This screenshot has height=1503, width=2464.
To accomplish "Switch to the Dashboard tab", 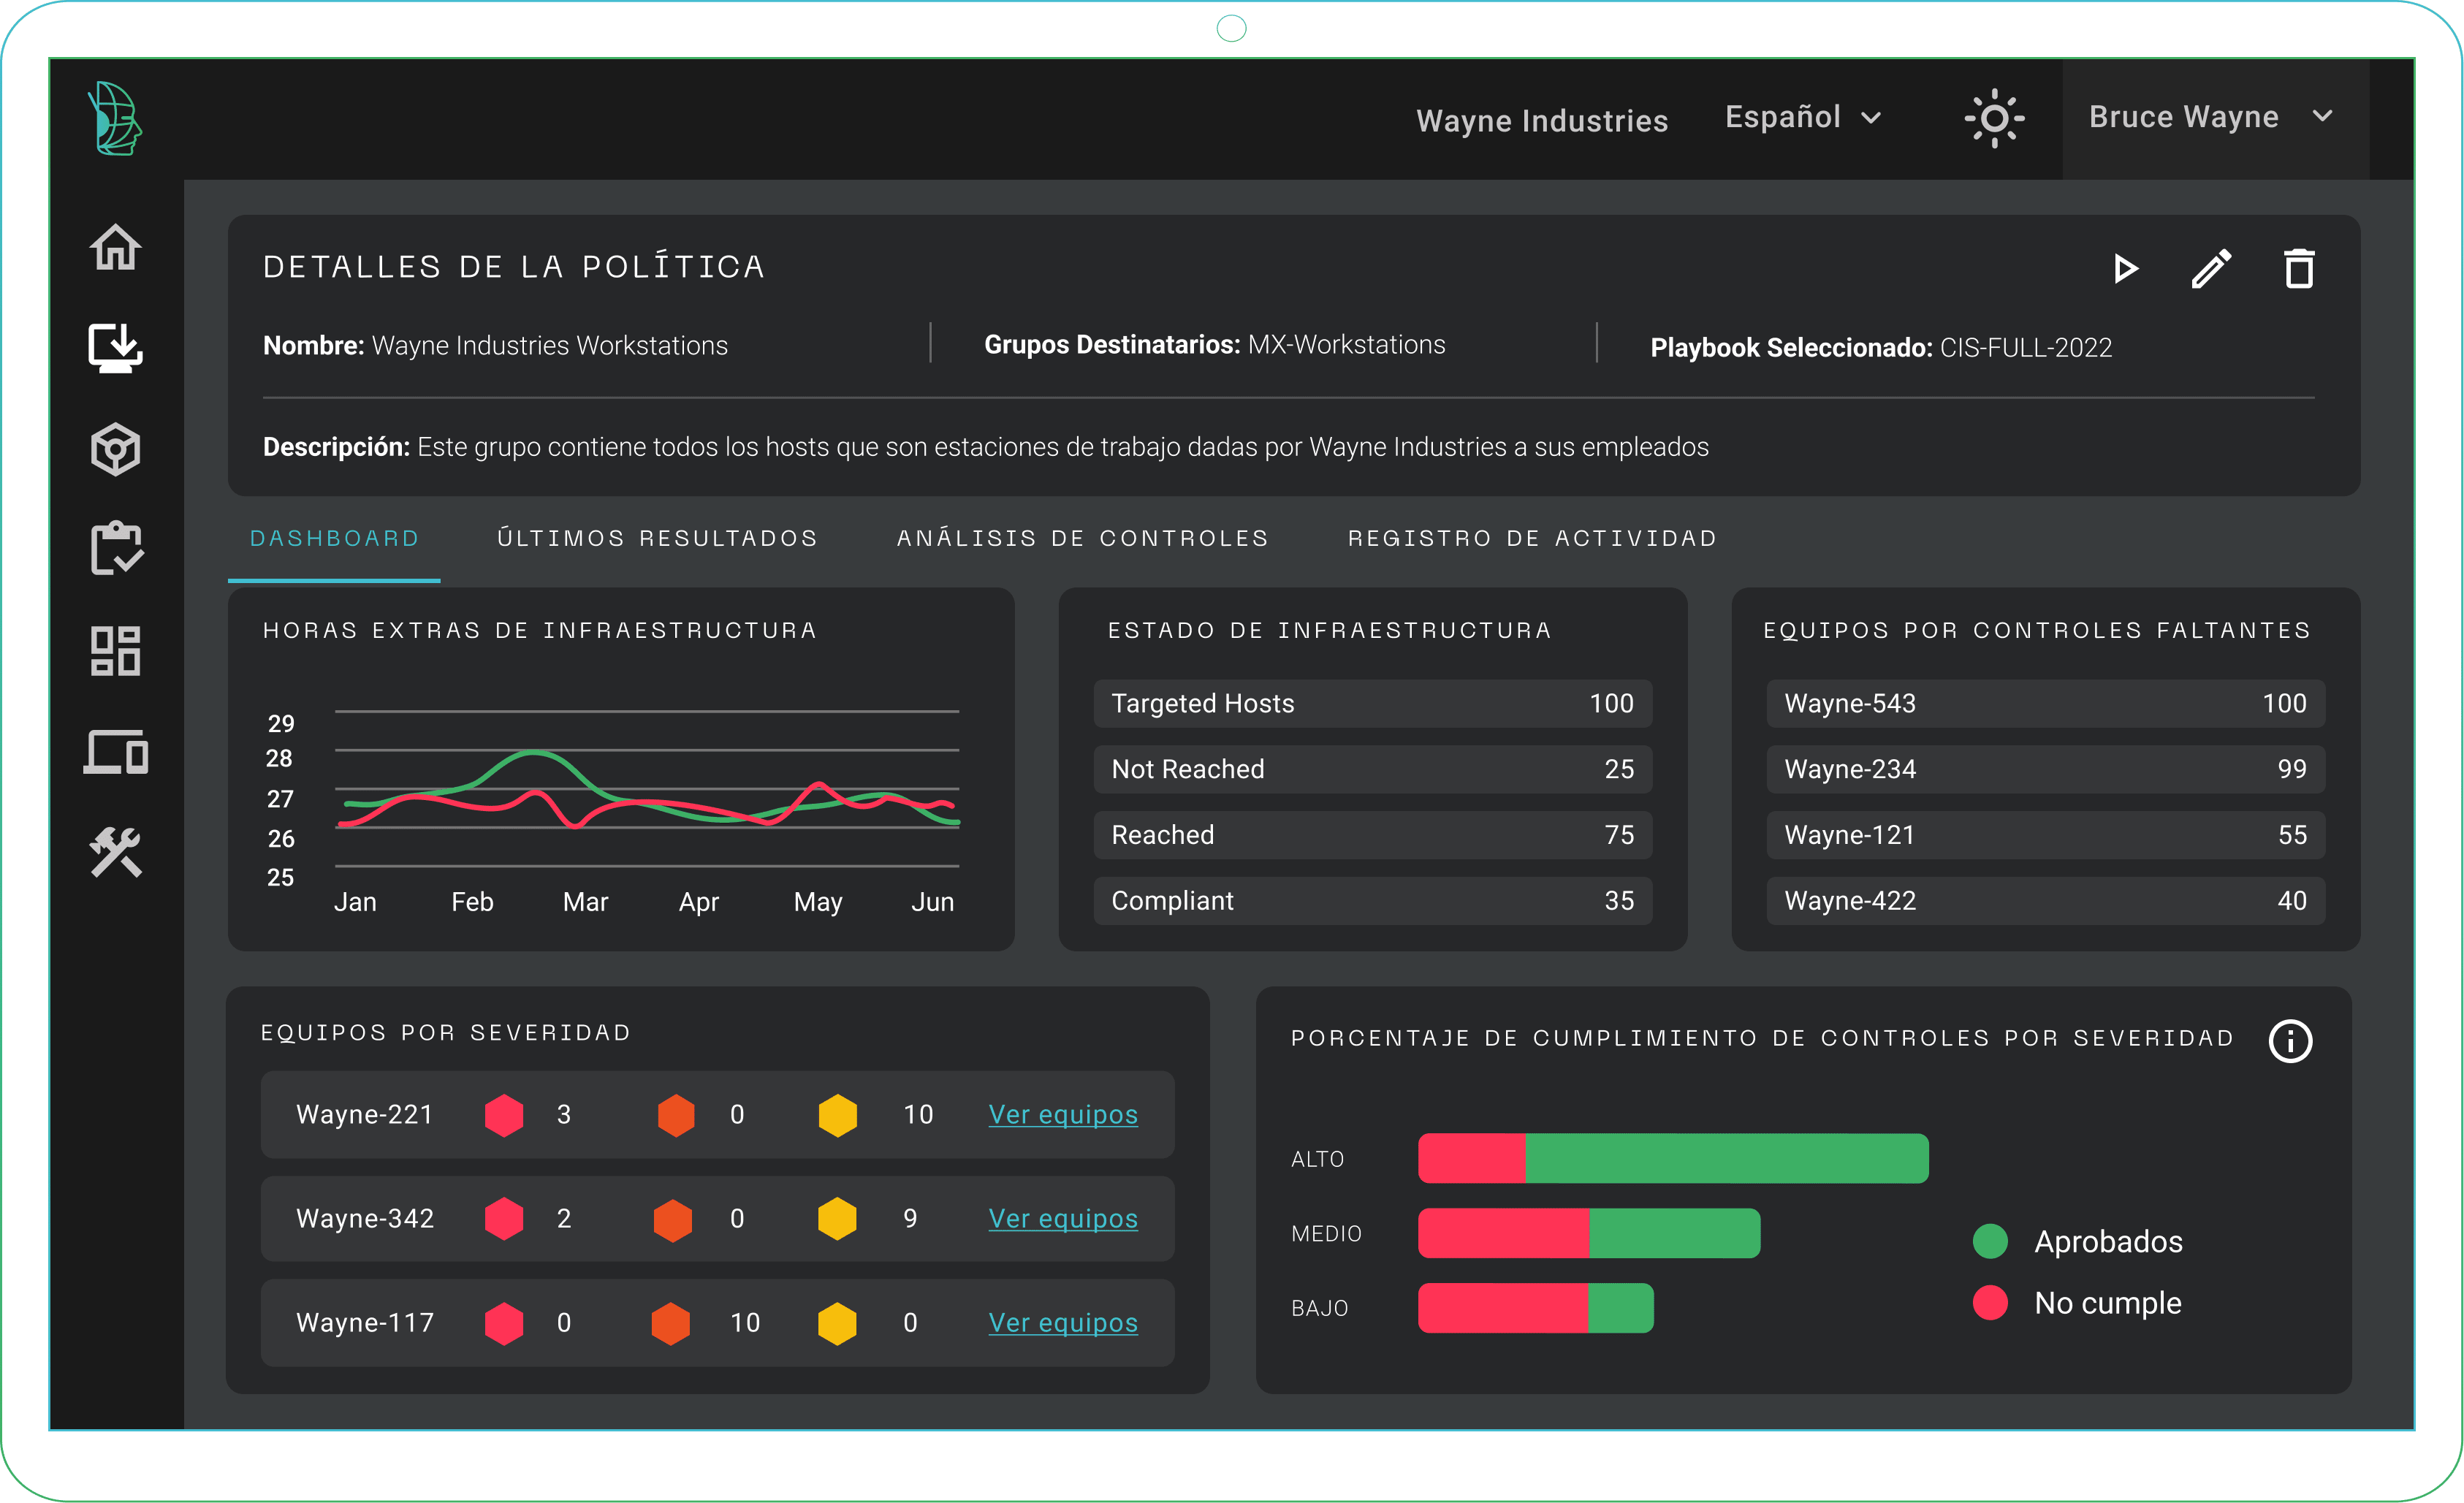I will 334,539.
